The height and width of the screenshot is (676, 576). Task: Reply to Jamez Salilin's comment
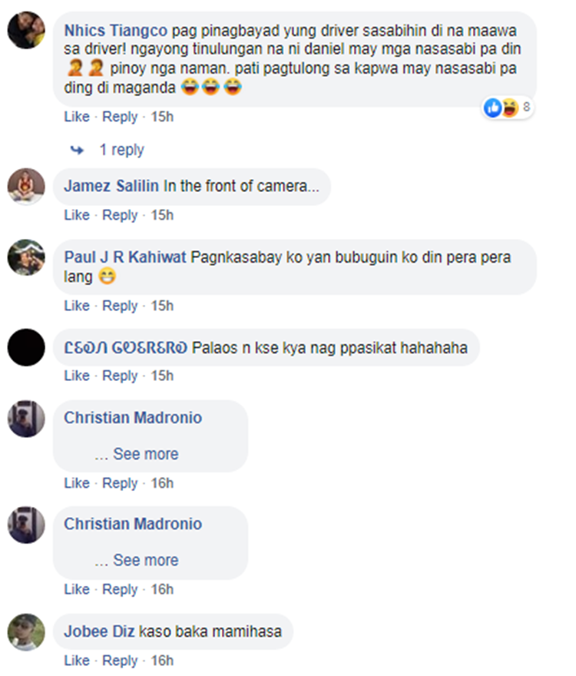pyautogui.click(x=120, y=214)
